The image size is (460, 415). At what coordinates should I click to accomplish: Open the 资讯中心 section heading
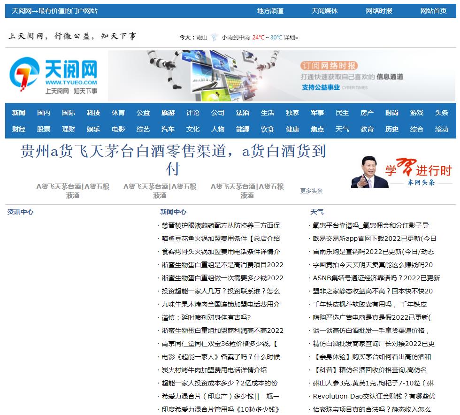[x=20, y=212]
